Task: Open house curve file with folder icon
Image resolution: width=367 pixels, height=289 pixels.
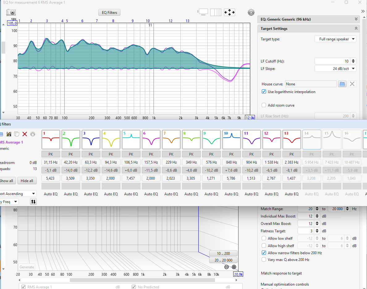Action: (342, 84)
